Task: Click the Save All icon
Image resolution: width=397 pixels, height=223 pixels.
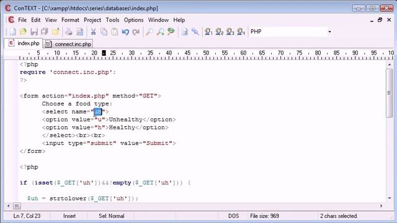Action: pyautogui.click(x=45, y=32)
